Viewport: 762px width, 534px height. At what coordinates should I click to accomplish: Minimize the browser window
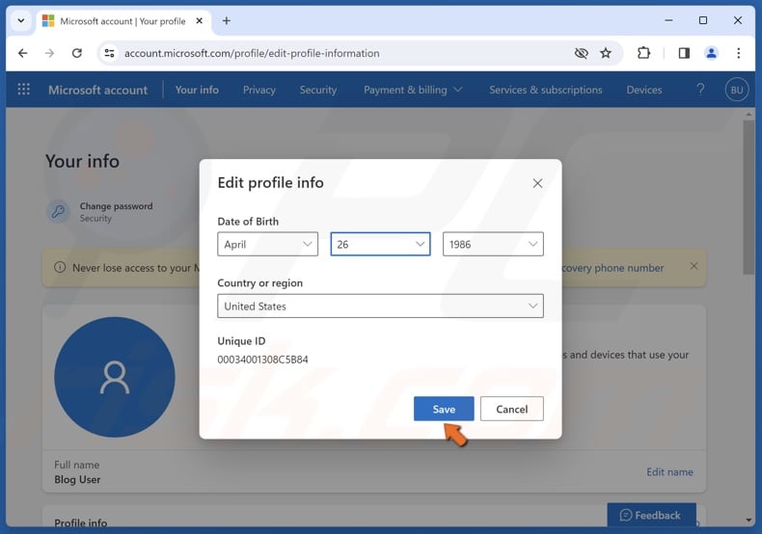[668, 20]
